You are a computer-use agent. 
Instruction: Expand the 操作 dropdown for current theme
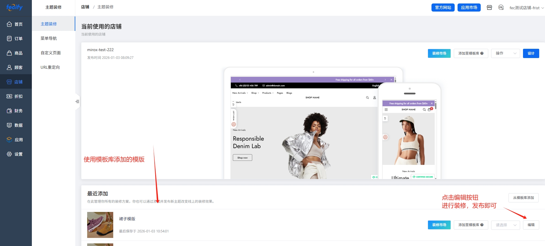[x=505, y=53]
